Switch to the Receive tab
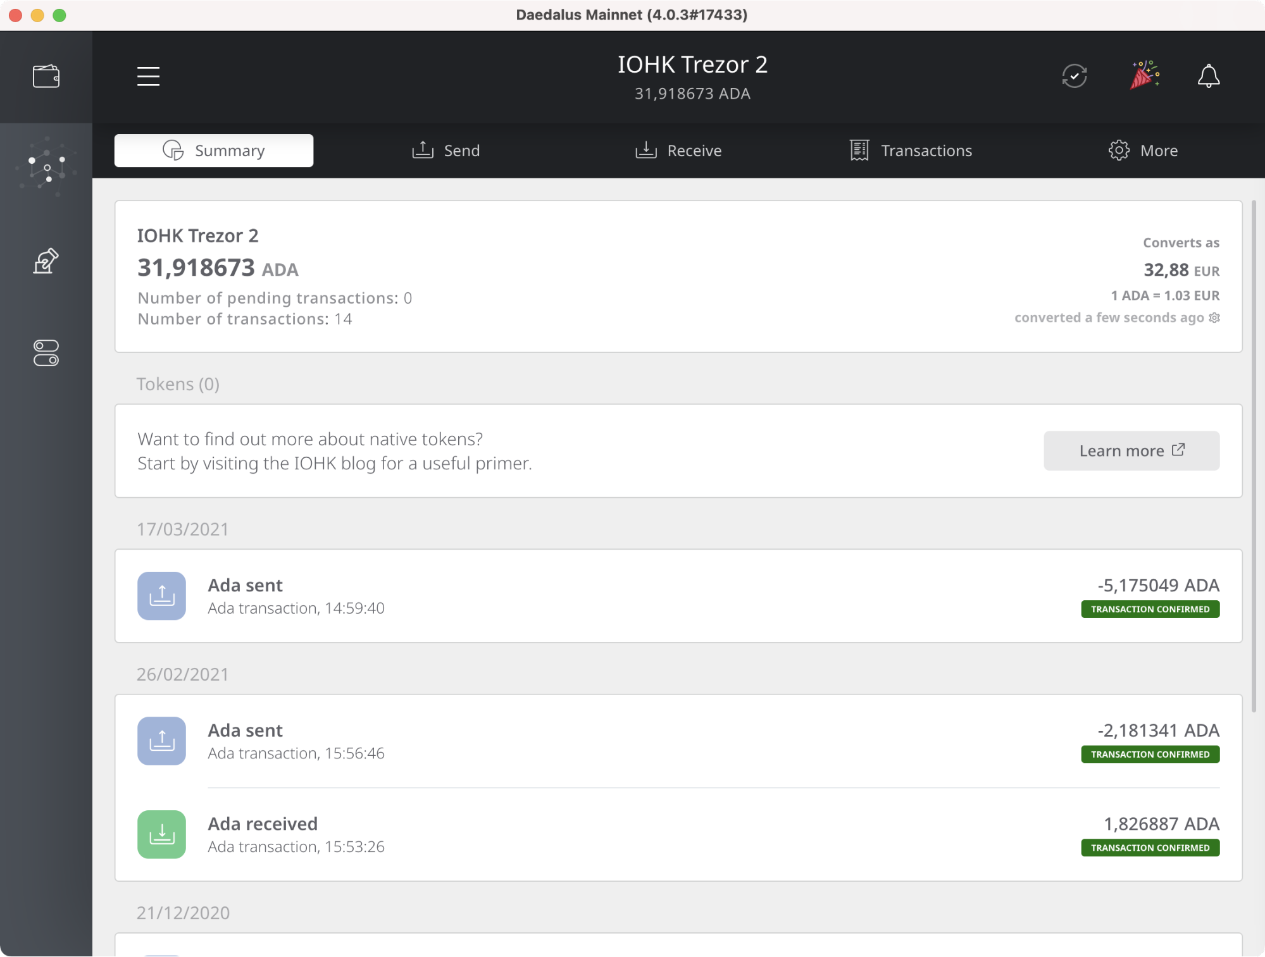Image resolution: width=1265 pixels, height=957 pixels. pos(678,151)
